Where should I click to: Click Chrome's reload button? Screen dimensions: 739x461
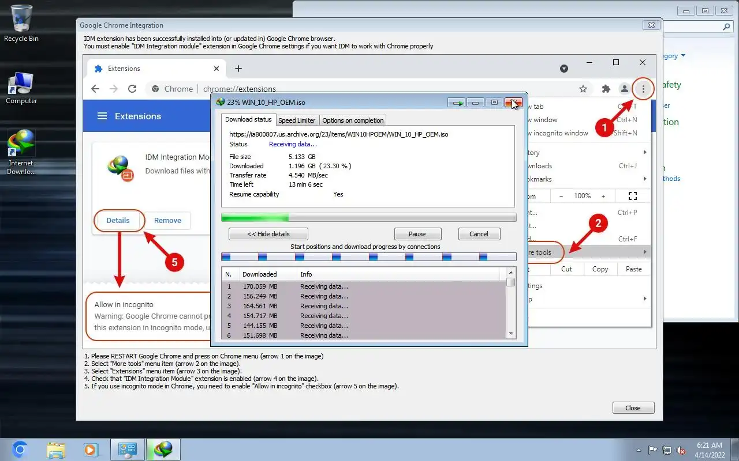(x=132, y=89)
